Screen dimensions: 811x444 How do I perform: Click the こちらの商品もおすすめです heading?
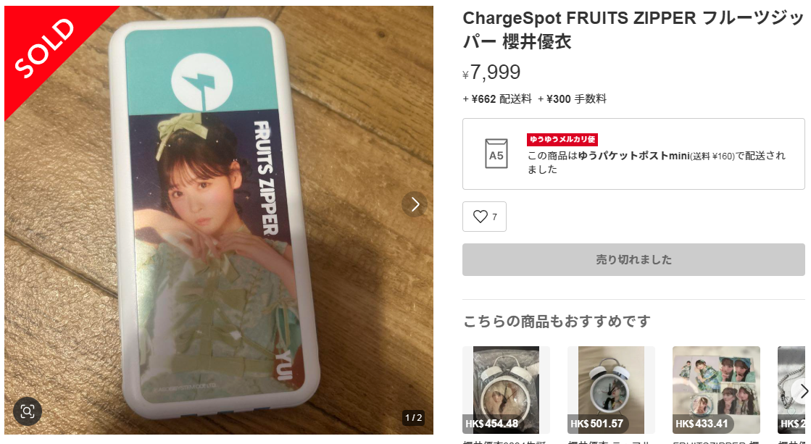[557, 321]
